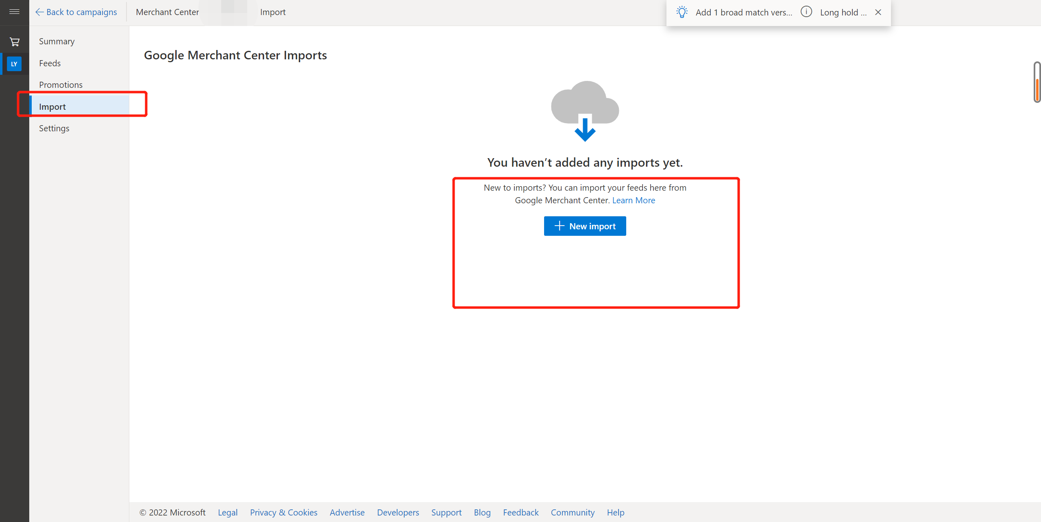Click the lightbulb recommendation icon
The width and height of the screenshot is (1041, 522).
click(x=682, y=12)
